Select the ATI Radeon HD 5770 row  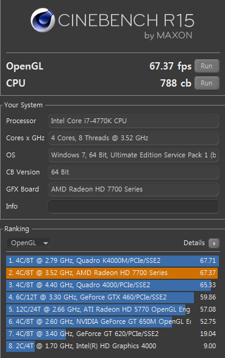[x=112, y=310]
